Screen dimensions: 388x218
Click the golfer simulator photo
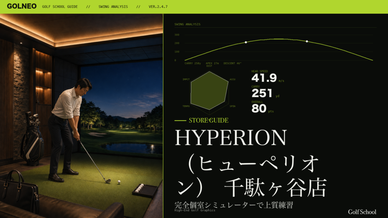81,116
